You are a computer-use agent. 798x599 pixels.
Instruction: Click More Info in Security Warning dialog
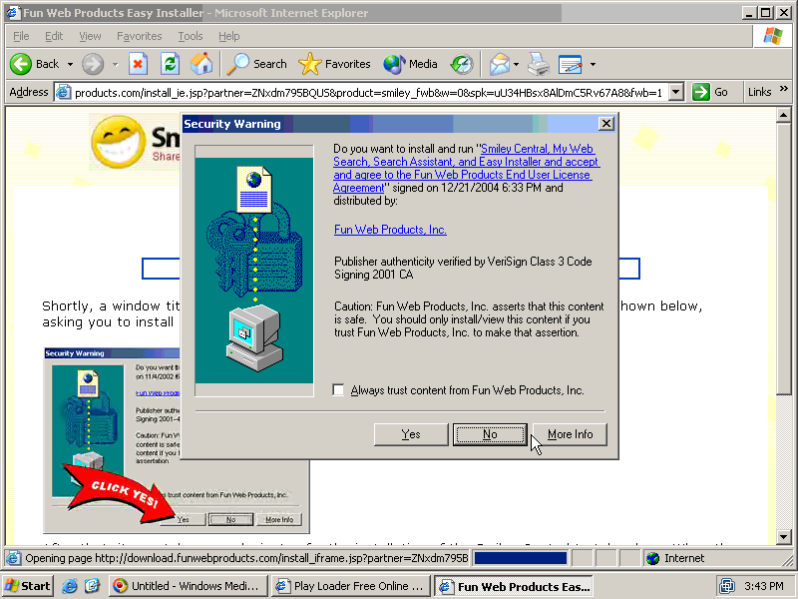[x=570, y=434]
